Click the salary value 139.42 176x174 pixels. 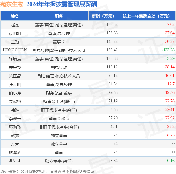tap(112, 50)
